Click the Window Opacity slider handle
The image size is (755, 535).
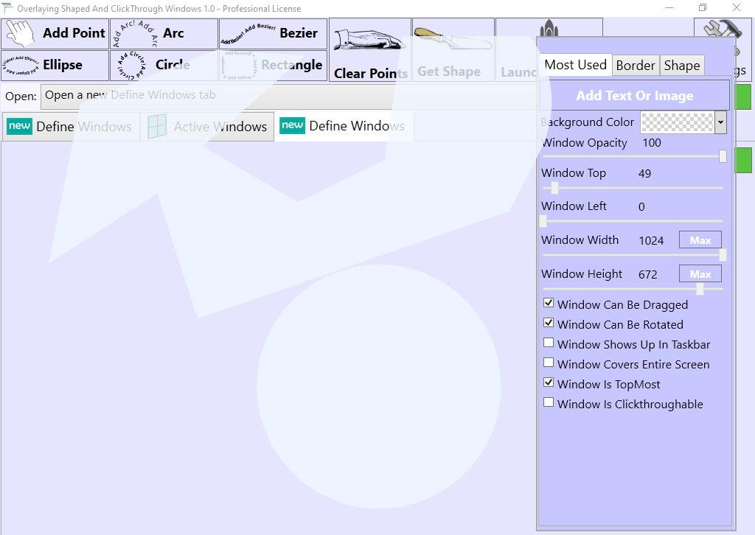[x=723, y=156]
